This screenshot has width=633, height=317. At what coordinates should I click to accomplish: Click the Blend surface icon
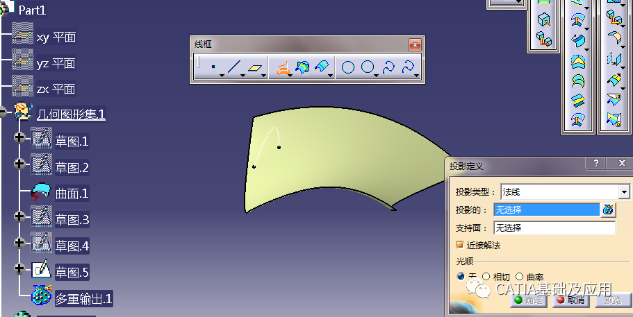click(578, 101)
